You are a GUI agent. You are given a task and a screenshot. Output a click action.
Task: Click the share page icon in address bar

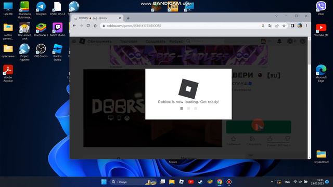pyautogui.click(x=277, y=25)
